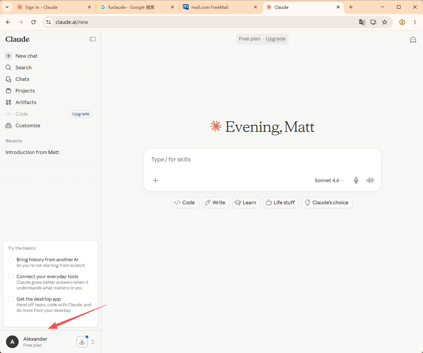Image resolution: width=423 pixels, height=353 pixels.
Task: Click browser forward arrow
Action: point(21,22)
